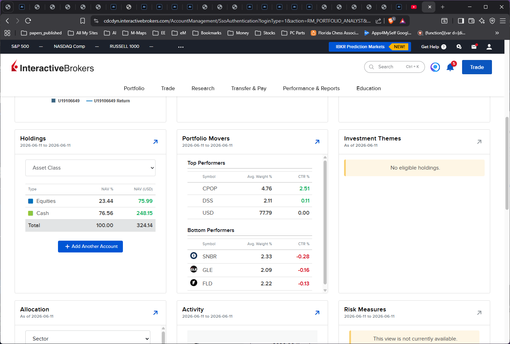This screenshot has width=510, height=344.
Task: Open the Apps4MySelf Google bookmark
Action: pos(388,33)
